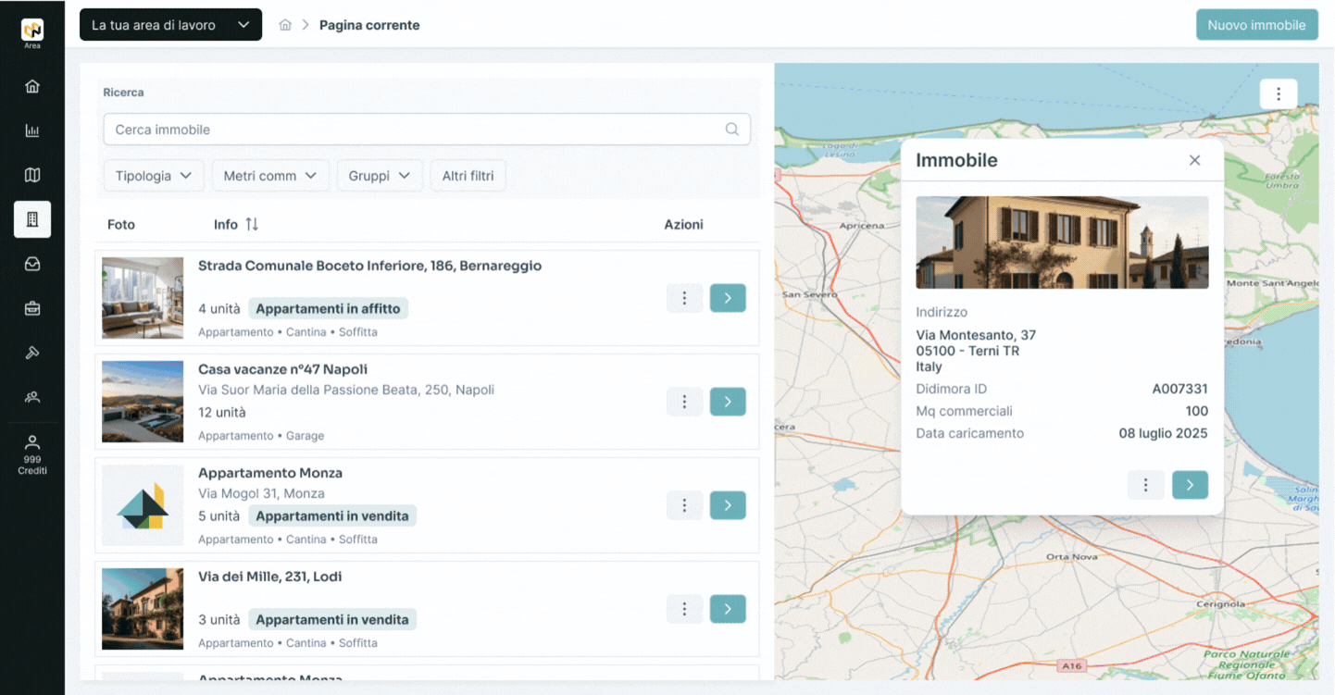Screen dimensions: 1335x695
Task: Open actions menu for Via dei Mille
Action: (684, 609)
